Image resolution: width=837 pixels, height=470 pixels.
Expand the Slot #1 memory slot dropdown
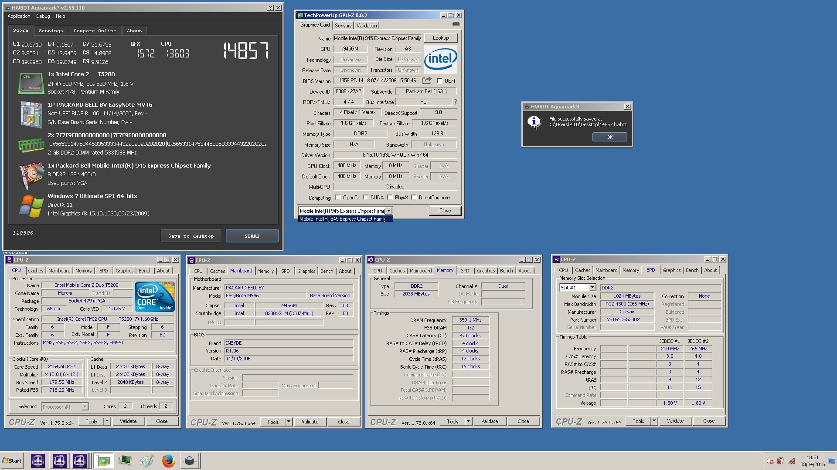point(592,288)
